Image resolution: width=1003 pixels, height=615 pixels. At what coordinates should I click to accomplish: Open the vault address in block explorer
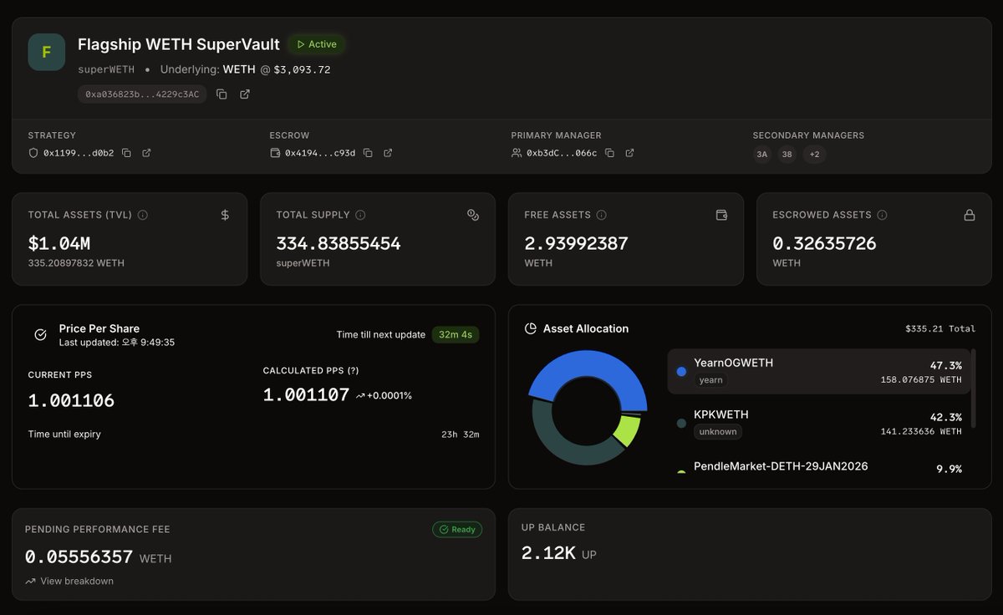(243, 94)
